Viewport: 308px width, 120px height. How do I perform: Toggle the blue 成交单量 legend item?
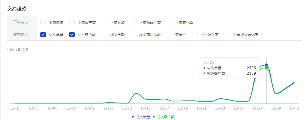141,117
